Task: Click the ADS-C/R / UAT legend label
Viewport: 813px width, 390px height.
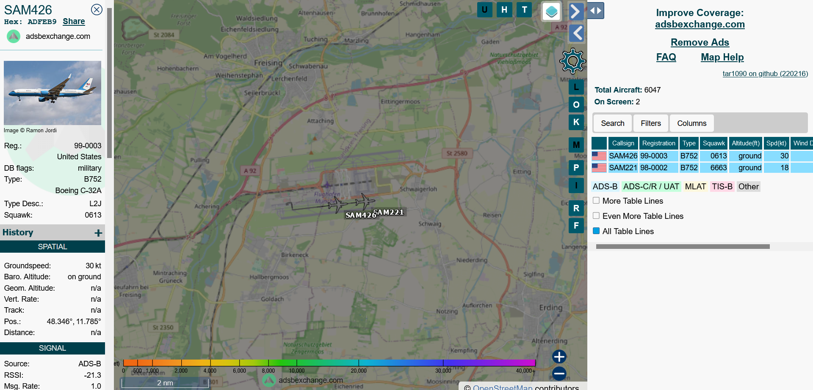Action: click(x=651, y=187)
